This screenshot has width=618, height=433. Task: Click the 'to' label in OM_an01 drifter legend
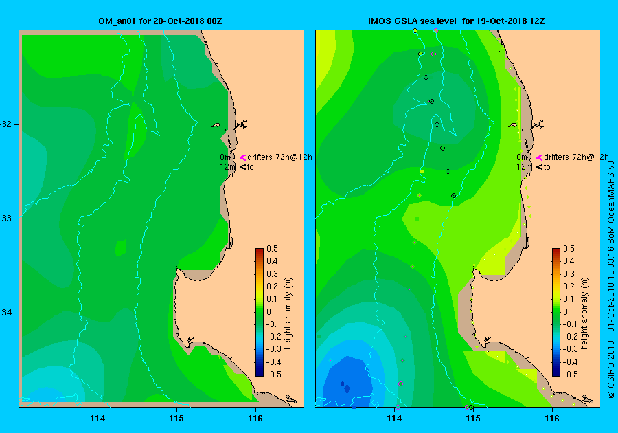click(x=251, y=167)
